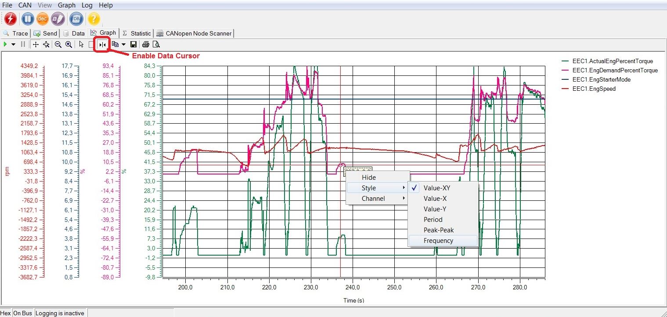Open Help with the question mark icon
The image size is (667, 317).
coord(94,19)
